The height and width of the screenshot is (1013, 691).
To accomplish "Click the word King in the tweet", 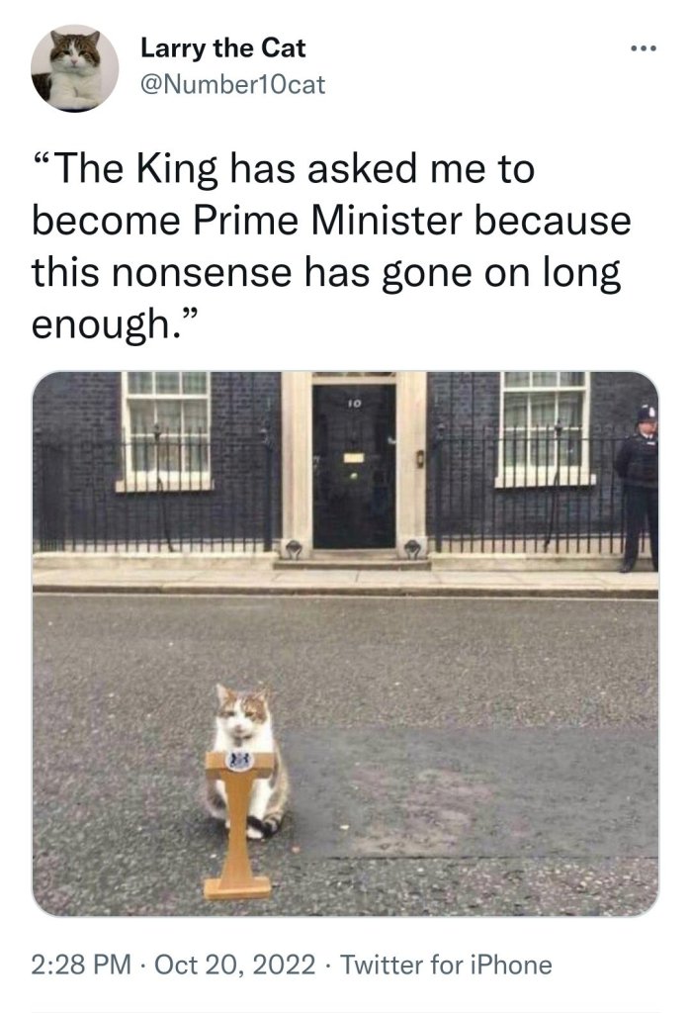I will tap(176, 169).
